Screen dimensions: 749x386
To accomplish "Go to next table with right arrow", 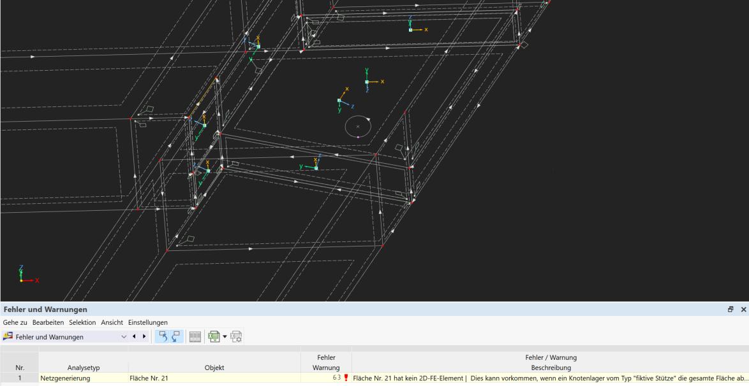I will point(144,336).
